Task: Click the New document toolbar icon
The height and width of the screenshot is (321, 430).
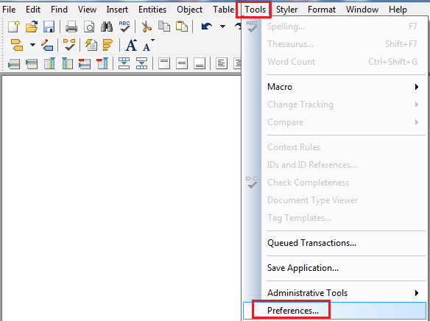Action: point(14,27)
